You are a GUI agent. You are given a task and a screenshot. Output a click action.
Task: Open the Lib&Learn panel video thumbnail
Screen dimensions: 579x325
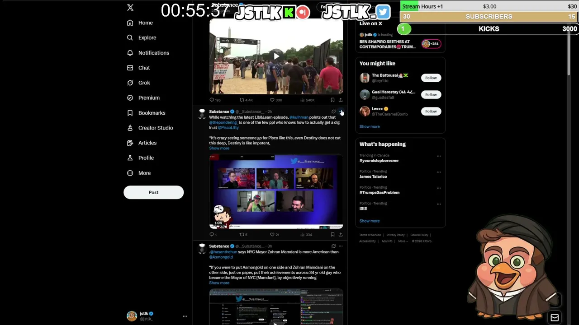(276, 191)
